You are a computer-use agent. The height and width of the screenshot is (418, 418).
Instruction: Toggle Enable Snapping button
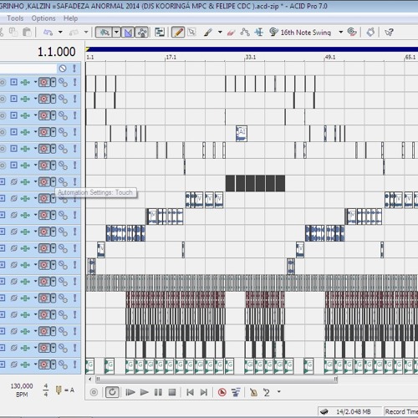click(x=104, y=33)
